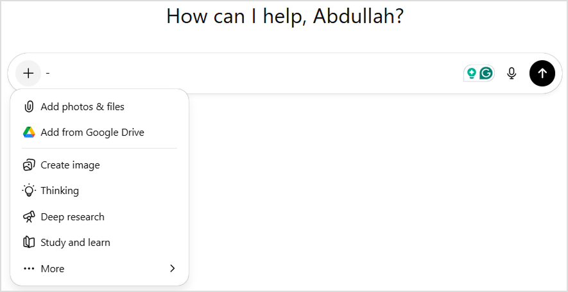The width and height of the screenshot is (568, 292).
Task: Choose Add from Google Drive
Action: point(92,133)
